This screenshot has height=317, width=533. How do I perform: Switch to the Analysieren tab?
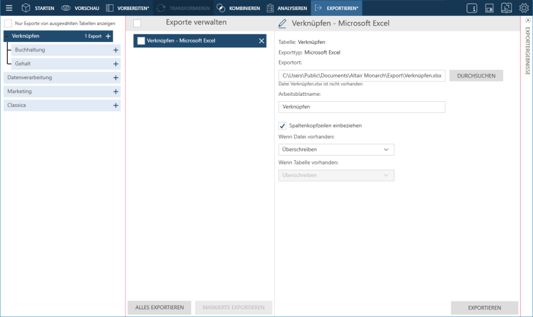tap(287, 8)
